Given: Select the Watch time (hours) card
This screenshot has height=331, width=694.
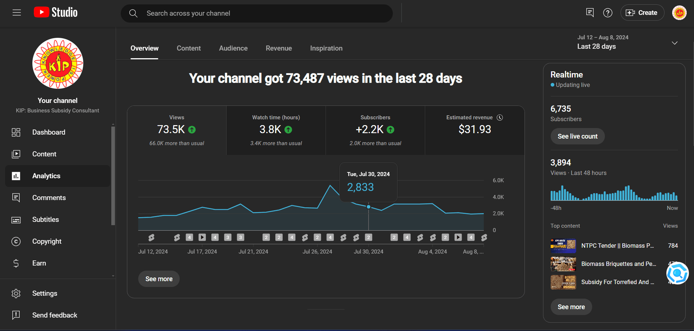Looking at the screenshot, I should pyautogui.click(x=276, y=130).
